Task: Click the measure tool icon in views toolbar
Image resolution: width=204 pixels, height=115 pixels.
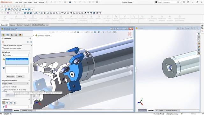Action: pyautogui.click(x=33, y=9)
